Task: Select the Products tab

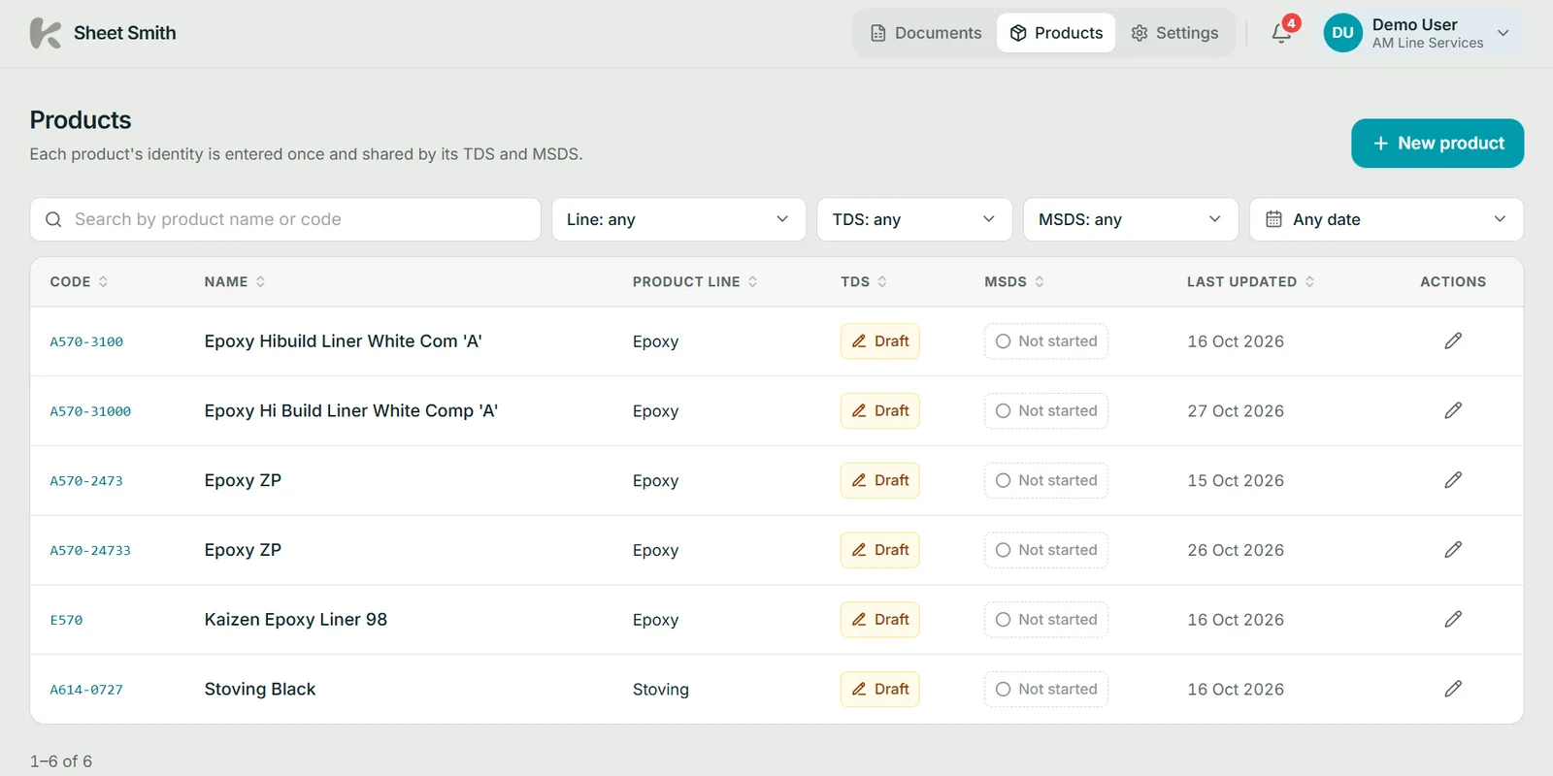Action: [1056, 33]
